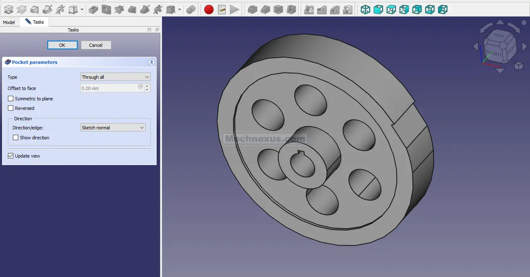Switch to the Model tab
This screenshot has height=277, width=530.
(x=9, y=22)
